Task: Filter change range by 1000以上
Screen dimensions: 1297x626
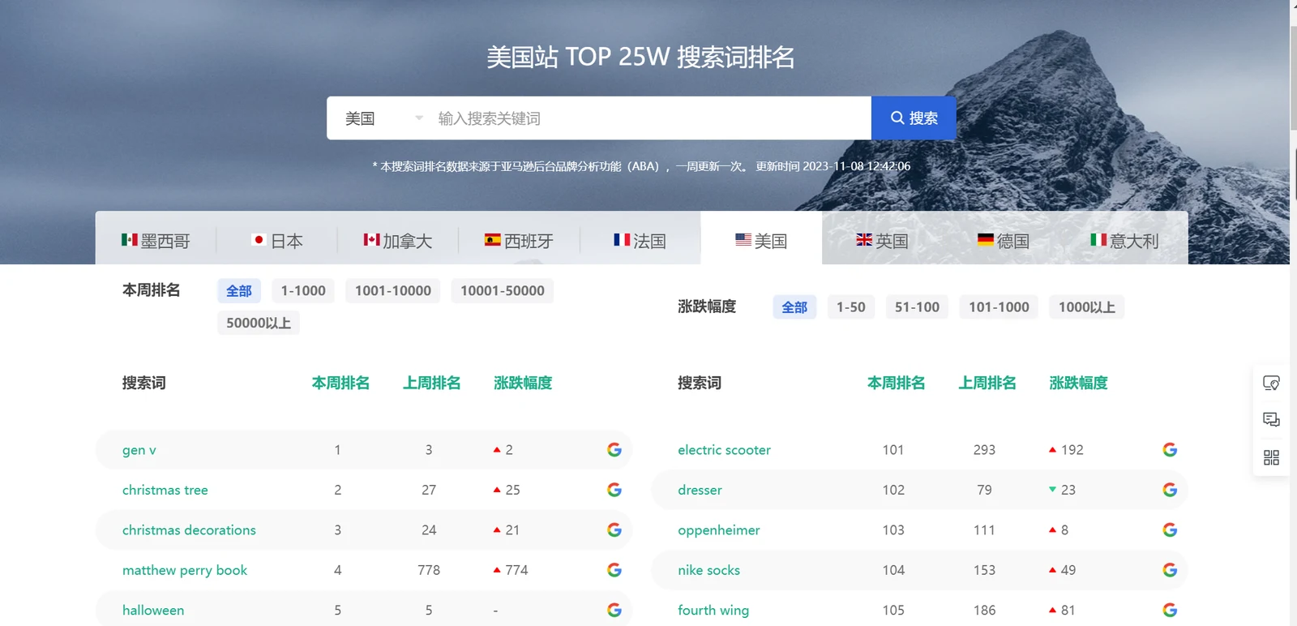Action: [x=1087, y=307]
